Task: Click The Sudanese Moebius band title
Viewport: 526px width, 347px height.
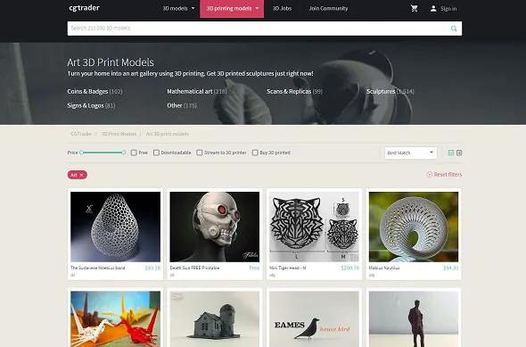Action: coord(97,268)
